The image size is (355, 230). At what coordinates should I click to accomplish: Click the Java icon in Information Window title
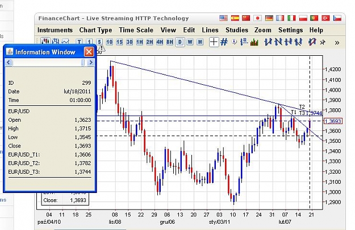click(x=10, y=52)
